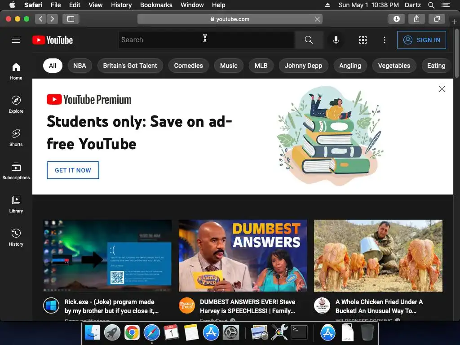
Task: Select the Eating filter chip
Action: [436, 66]
